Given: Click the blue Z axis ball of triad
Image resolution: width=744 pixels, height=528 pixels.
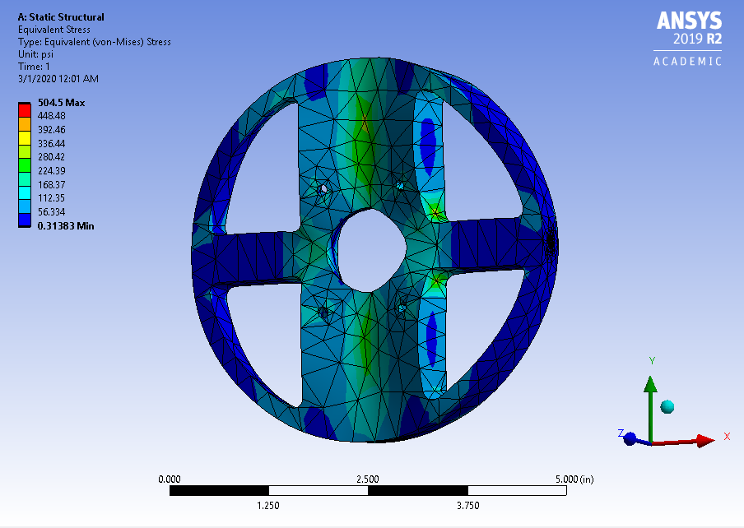Looking at the screenshot, I should [630, 438].
